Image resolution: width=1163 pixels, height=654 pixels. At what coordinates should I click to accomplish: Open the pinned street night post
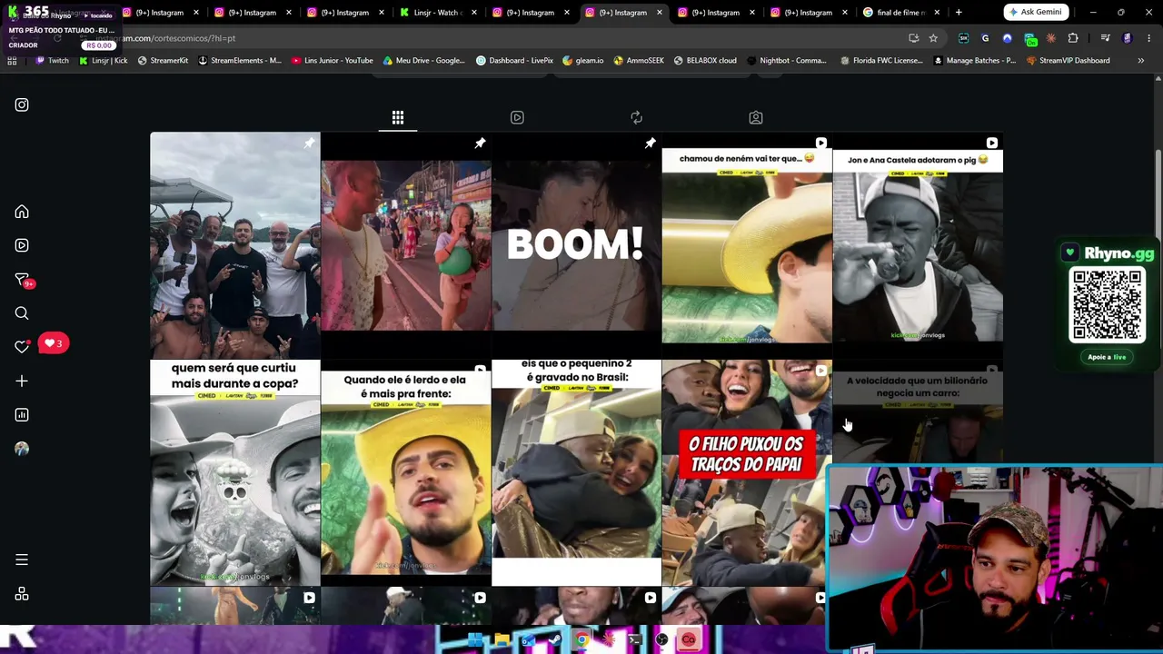405,245
